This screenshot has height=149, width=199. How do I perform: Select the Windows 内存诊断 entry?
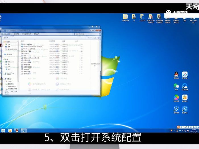pyautogui.click(x=28, y=49)
